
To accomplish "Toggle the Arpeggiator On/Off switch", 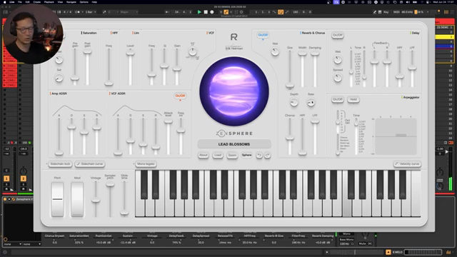I will click(x=338, y=99).
